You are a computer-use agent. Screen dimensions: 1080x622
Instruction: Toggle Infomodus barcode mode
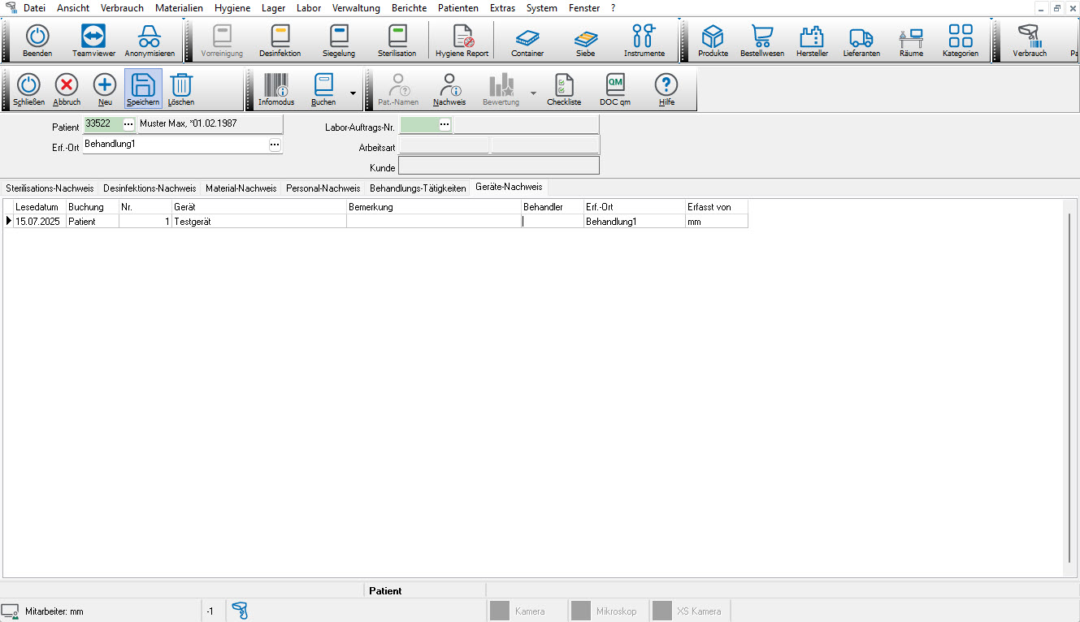(x=278, y=89)
